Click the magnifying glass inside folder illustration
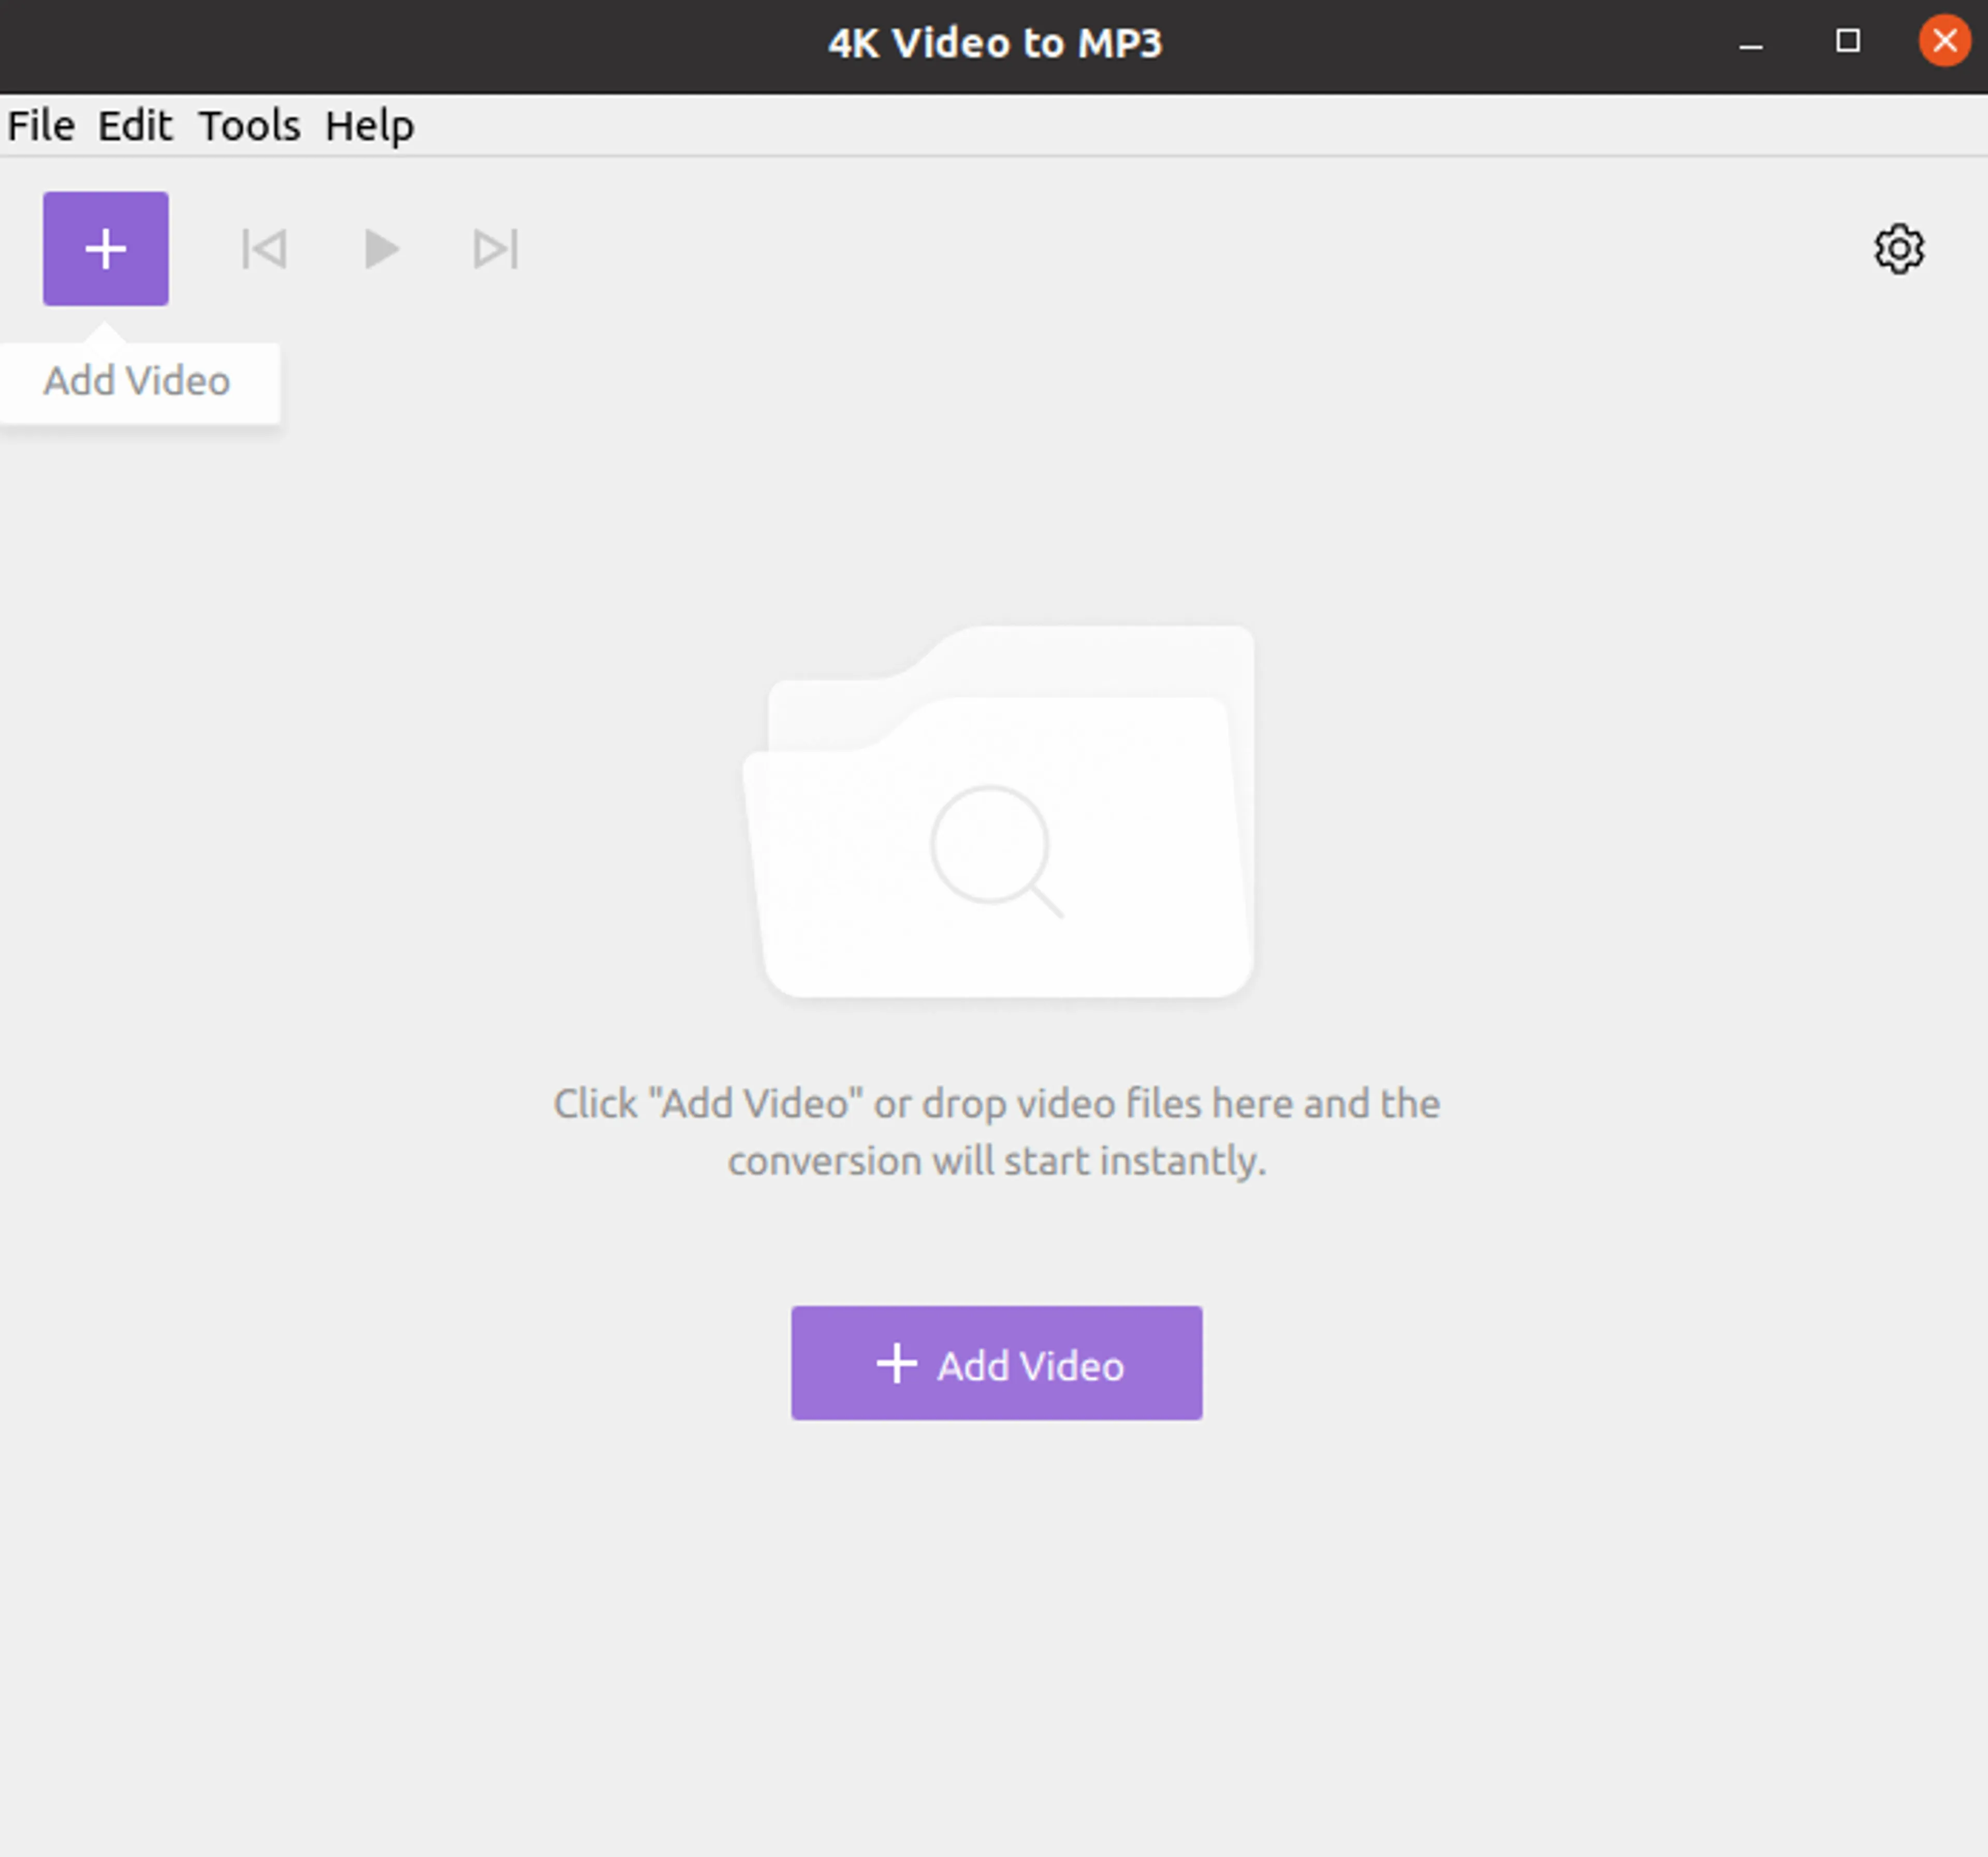Screen dimensions: 1988x1857 (x=993, y=848)
